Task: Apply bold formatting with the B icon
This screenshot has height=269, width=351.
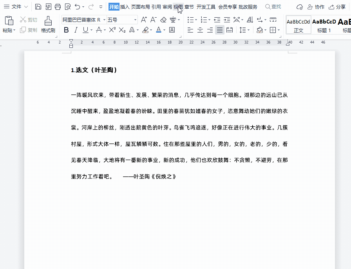Action: [66, 29]
